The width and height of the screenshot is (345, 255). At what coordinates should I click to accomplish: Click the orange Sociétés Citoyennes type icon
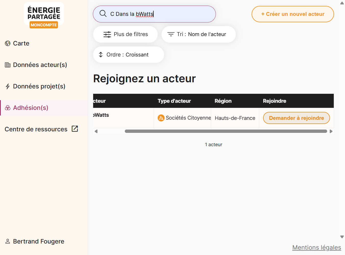coord(161,118)
